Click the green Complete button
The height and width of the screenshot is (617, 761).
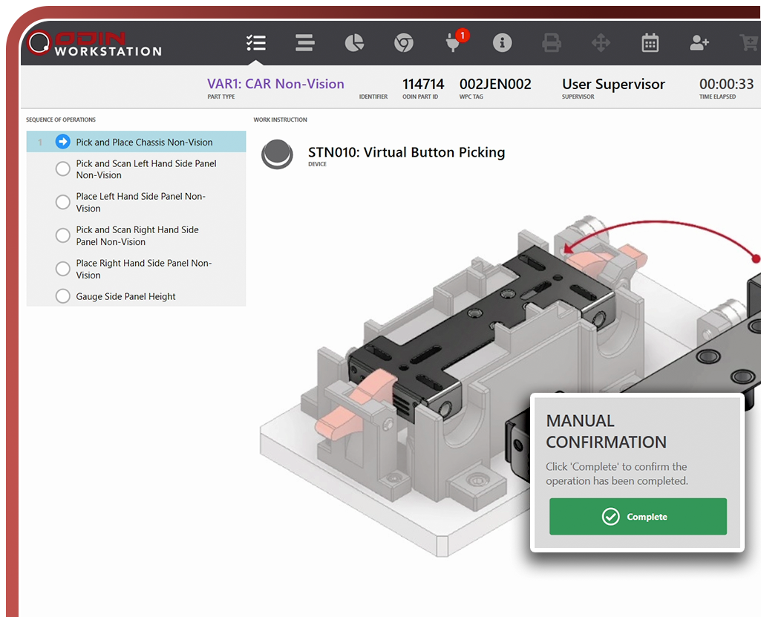[x=638, y=517]
